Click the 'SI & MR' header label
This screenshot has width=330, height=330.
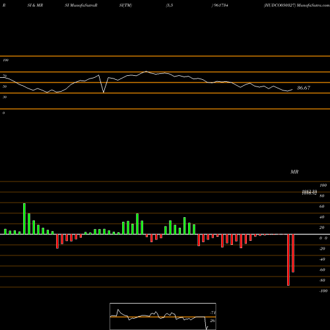coord(35,5)
